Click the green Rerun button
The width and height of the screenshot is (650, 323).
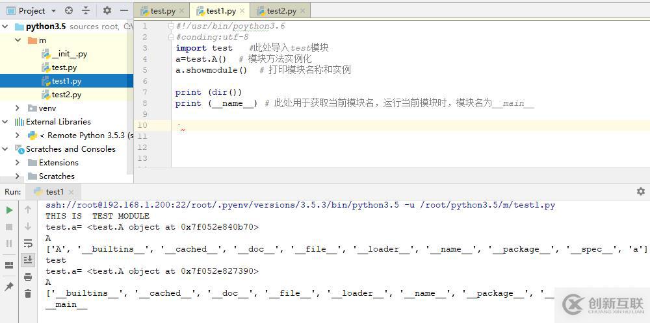tap(9, 210)
